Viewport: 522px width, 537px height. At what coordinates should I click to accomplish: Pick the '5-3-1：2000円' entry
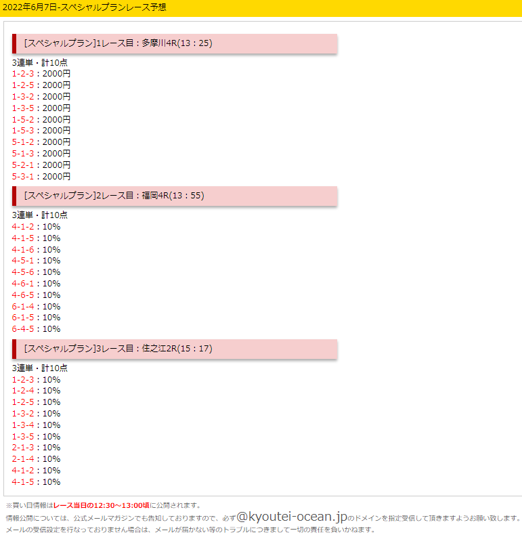(x=41, y=177)
